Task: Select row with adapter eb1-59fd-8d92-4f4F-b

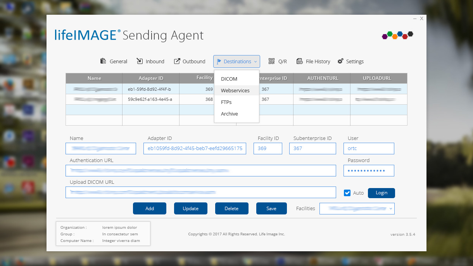Action: (236, 89)
